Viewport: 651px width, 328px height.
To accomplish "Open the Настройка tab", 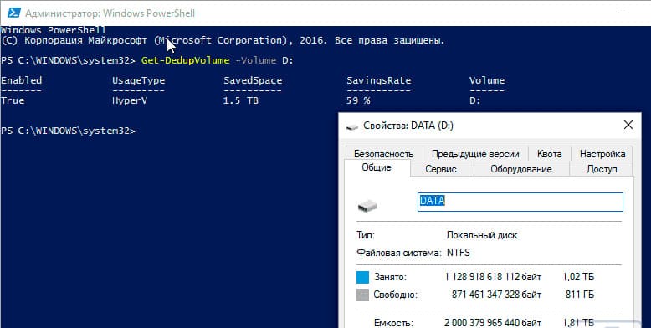I will click(x=602, y=154).
